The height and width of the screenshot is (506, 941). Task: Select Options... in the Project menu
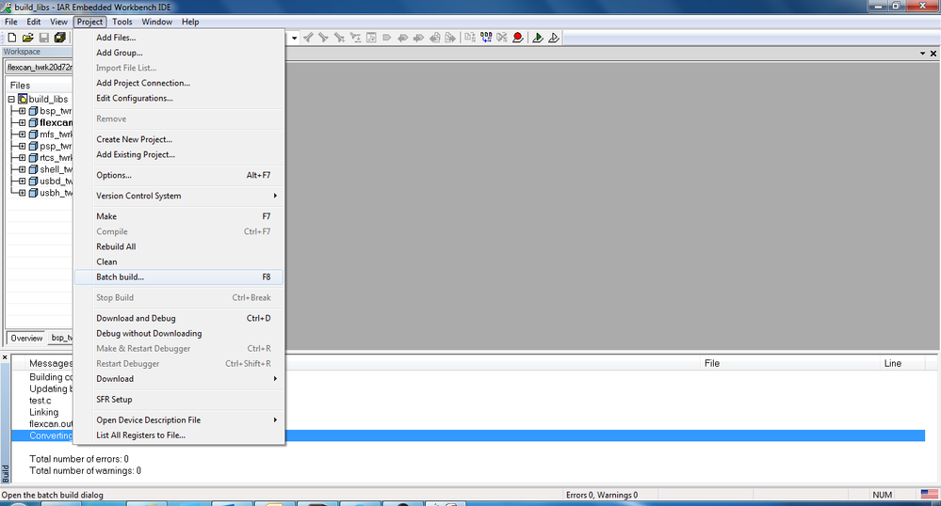pos(179,175)
